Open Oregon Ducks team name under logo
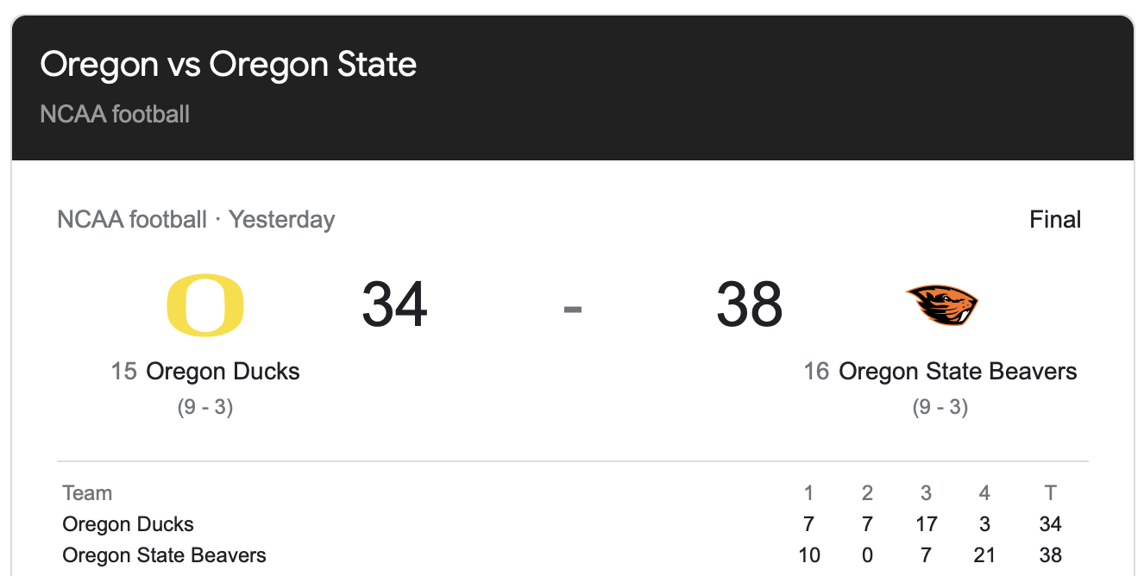Image resolution: width=1144 pixels, height=576 pixels. (223, 372)
